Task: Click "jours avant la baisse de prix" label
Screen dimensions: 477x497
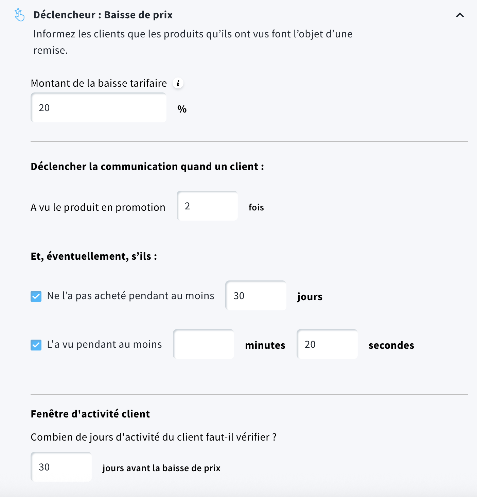Action: pyautogui.click(x=161, y=468)
